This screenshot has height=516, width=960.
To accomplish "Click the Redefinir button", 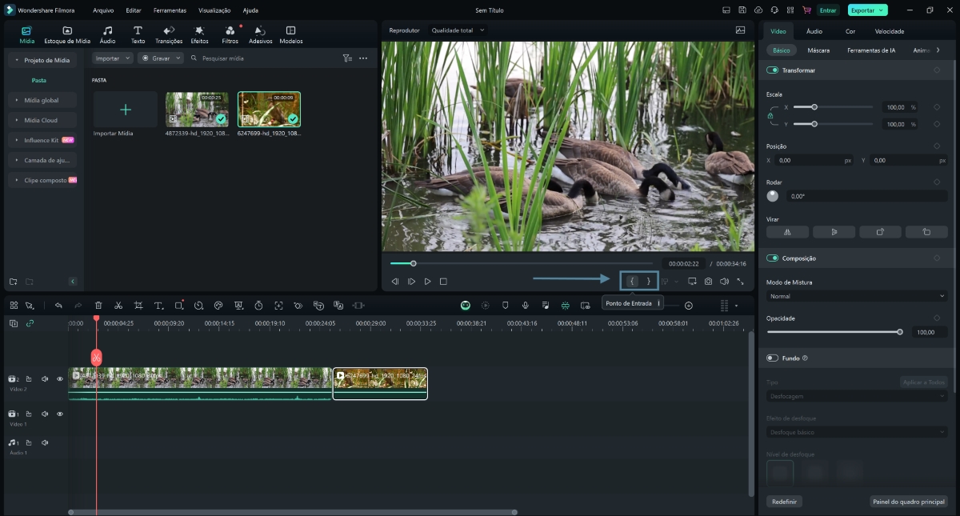I will pos(784,502).
